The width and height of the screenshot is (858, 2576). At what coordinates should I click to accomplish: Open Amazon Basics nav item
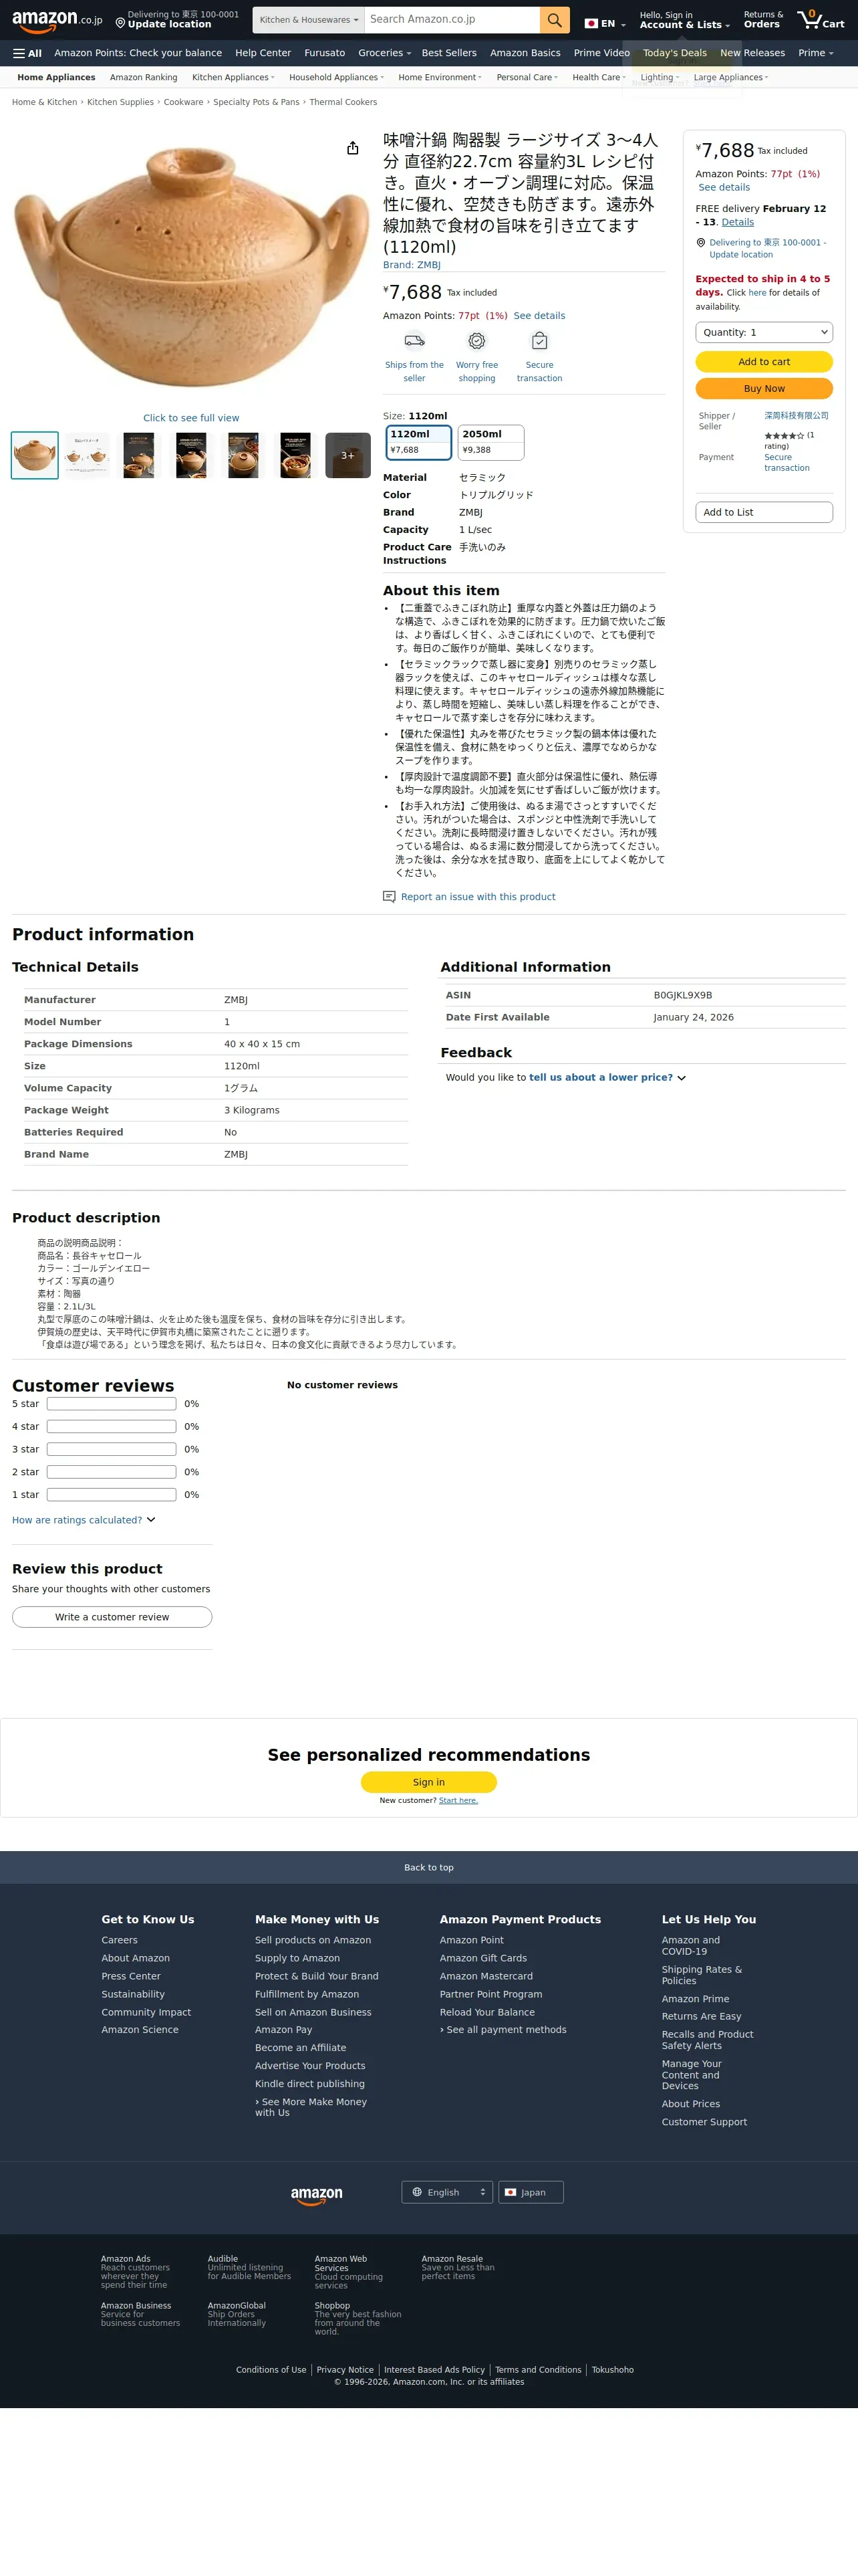tap(525, 53)
